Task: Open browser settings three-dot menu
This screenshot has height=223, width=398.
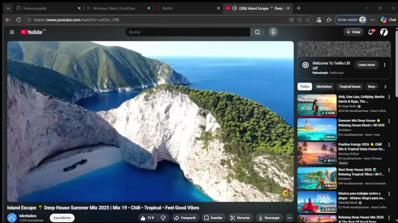Action: coord(373,20)
